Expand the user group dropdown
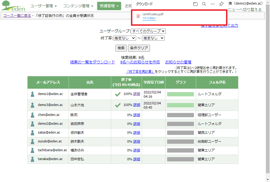 [x=148, y=31]
